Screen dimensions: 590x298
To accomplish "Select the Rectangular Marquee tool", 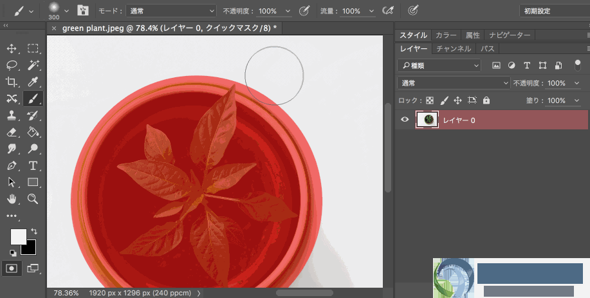I will coord(33,48).
